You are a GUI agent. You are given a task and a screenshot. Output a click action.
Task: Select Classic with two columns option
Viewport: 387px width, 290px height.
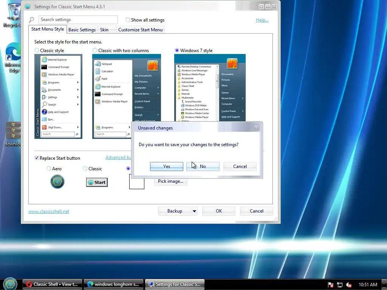(95, 50)
